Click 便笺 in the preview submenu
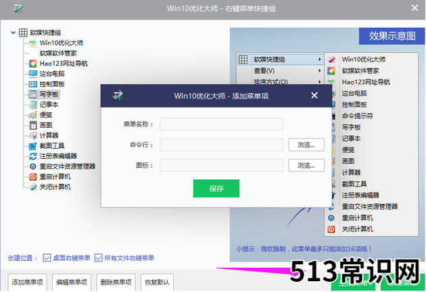Viewport: 426px width, 292px height. (x=348, y=150)
